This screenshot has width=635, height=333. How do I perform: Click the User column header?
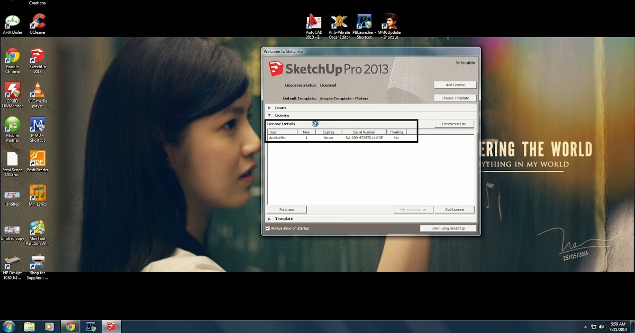[282, 132]
